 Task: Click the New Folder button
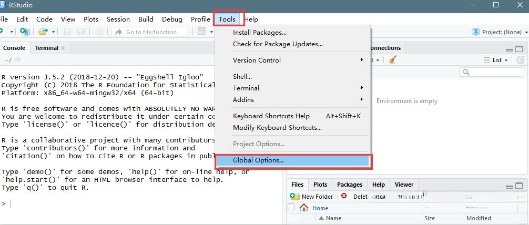(312, 196)
